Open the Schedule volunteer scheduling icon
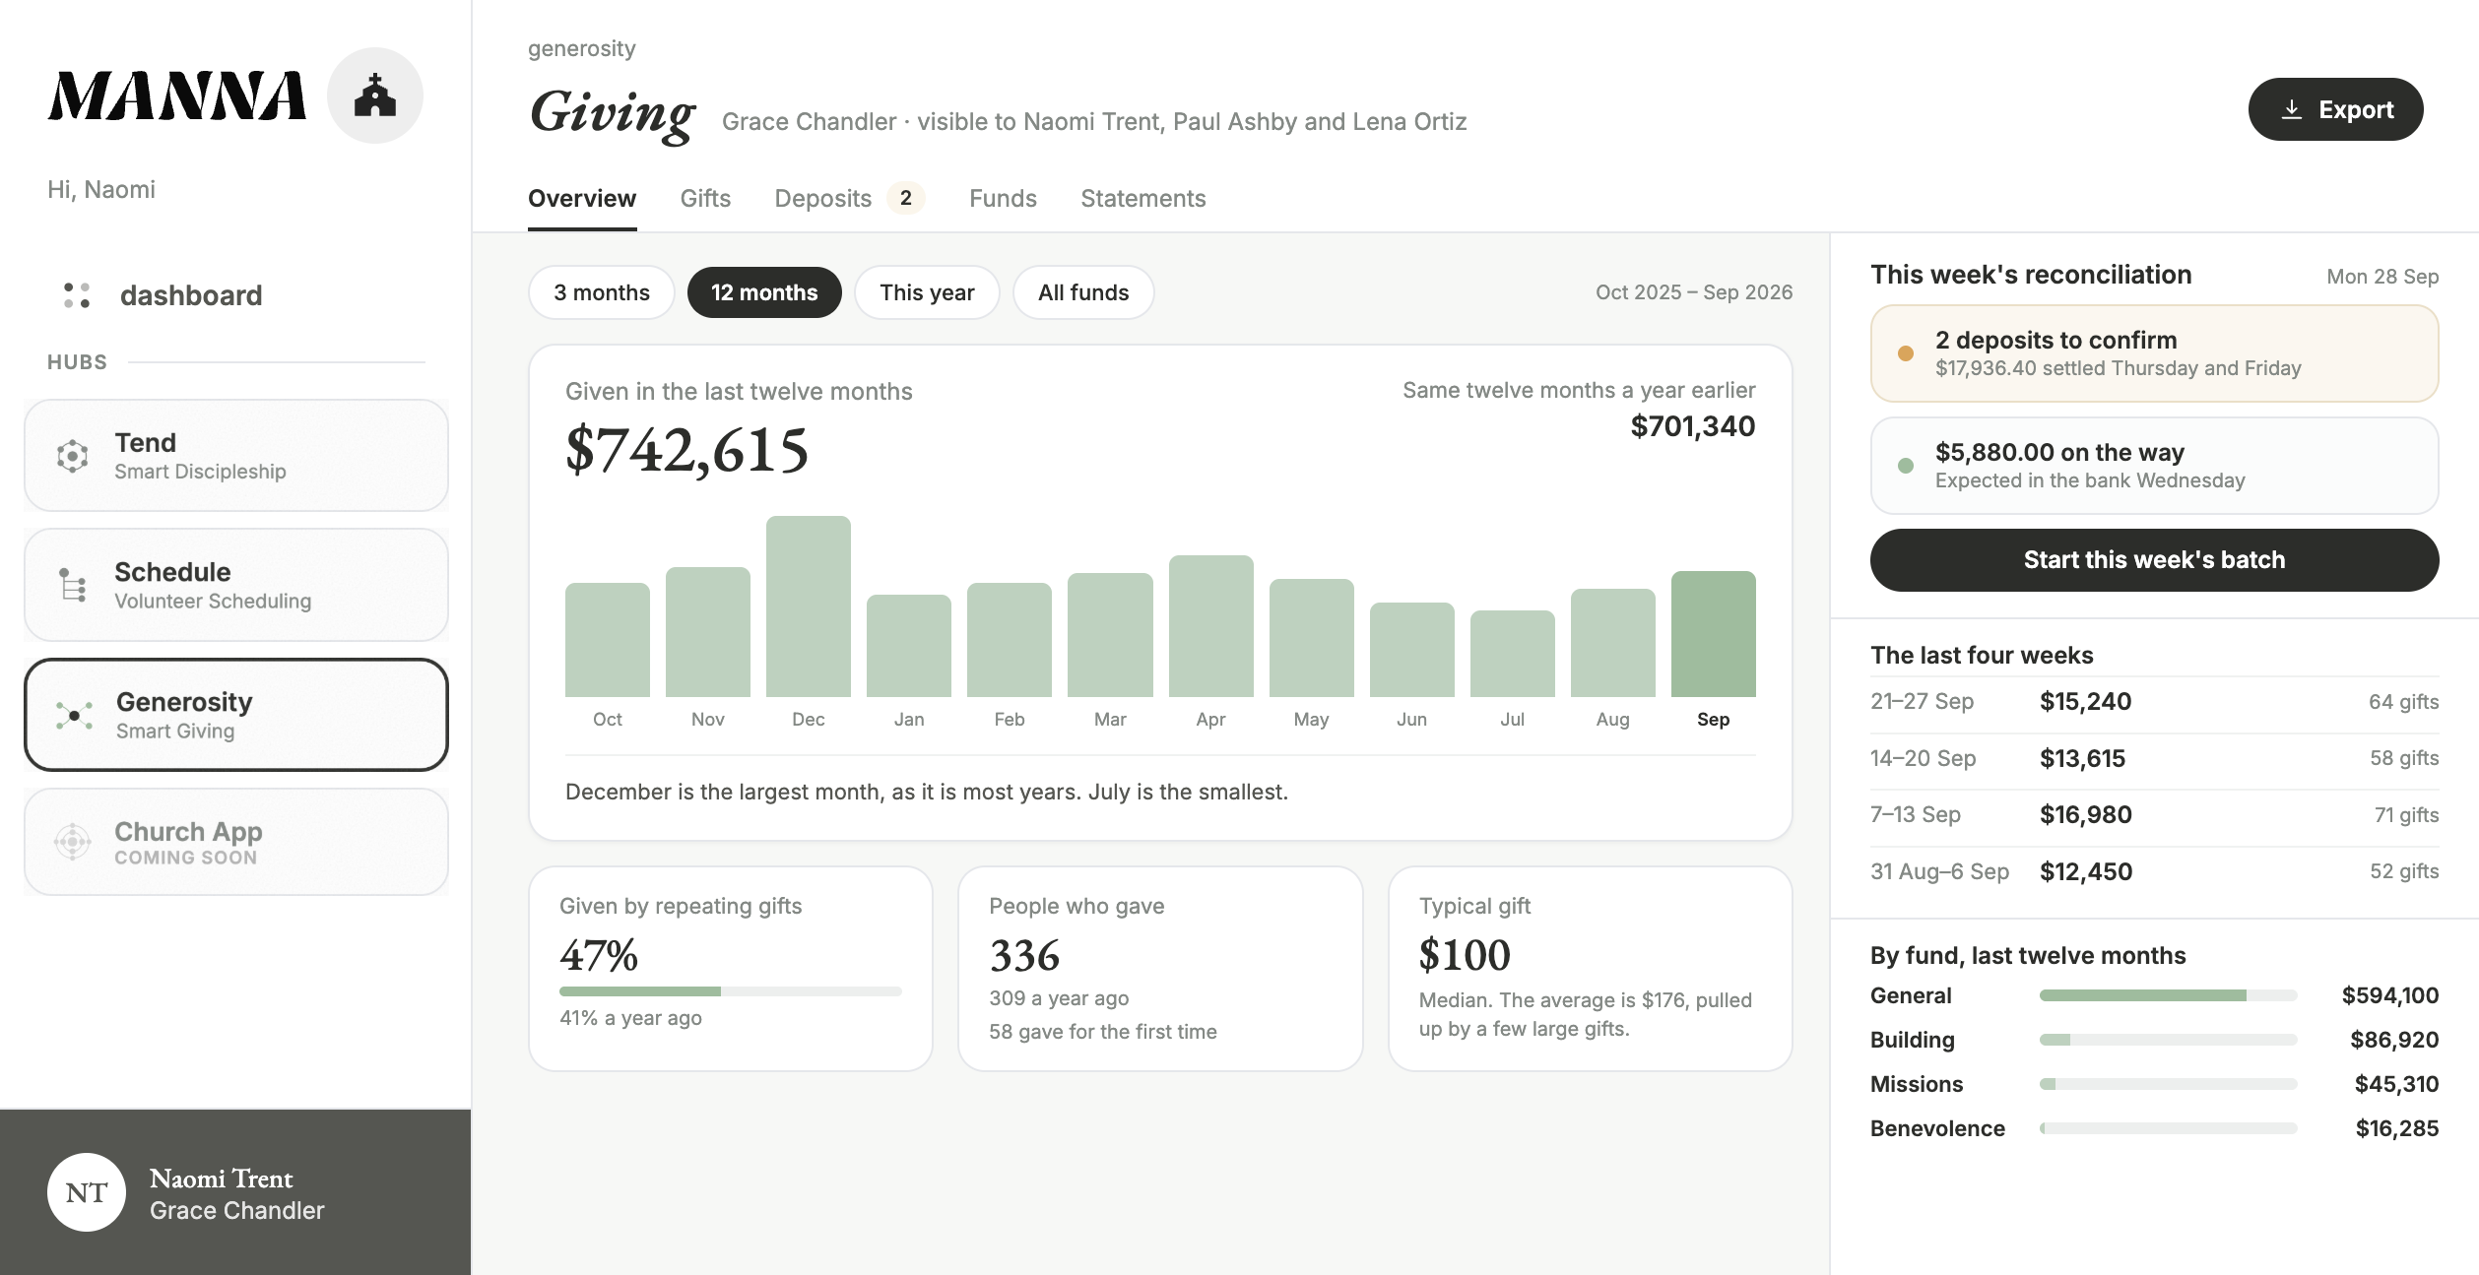Image resolution: width=2479 pixels, height=1275 pixels. 73,585
